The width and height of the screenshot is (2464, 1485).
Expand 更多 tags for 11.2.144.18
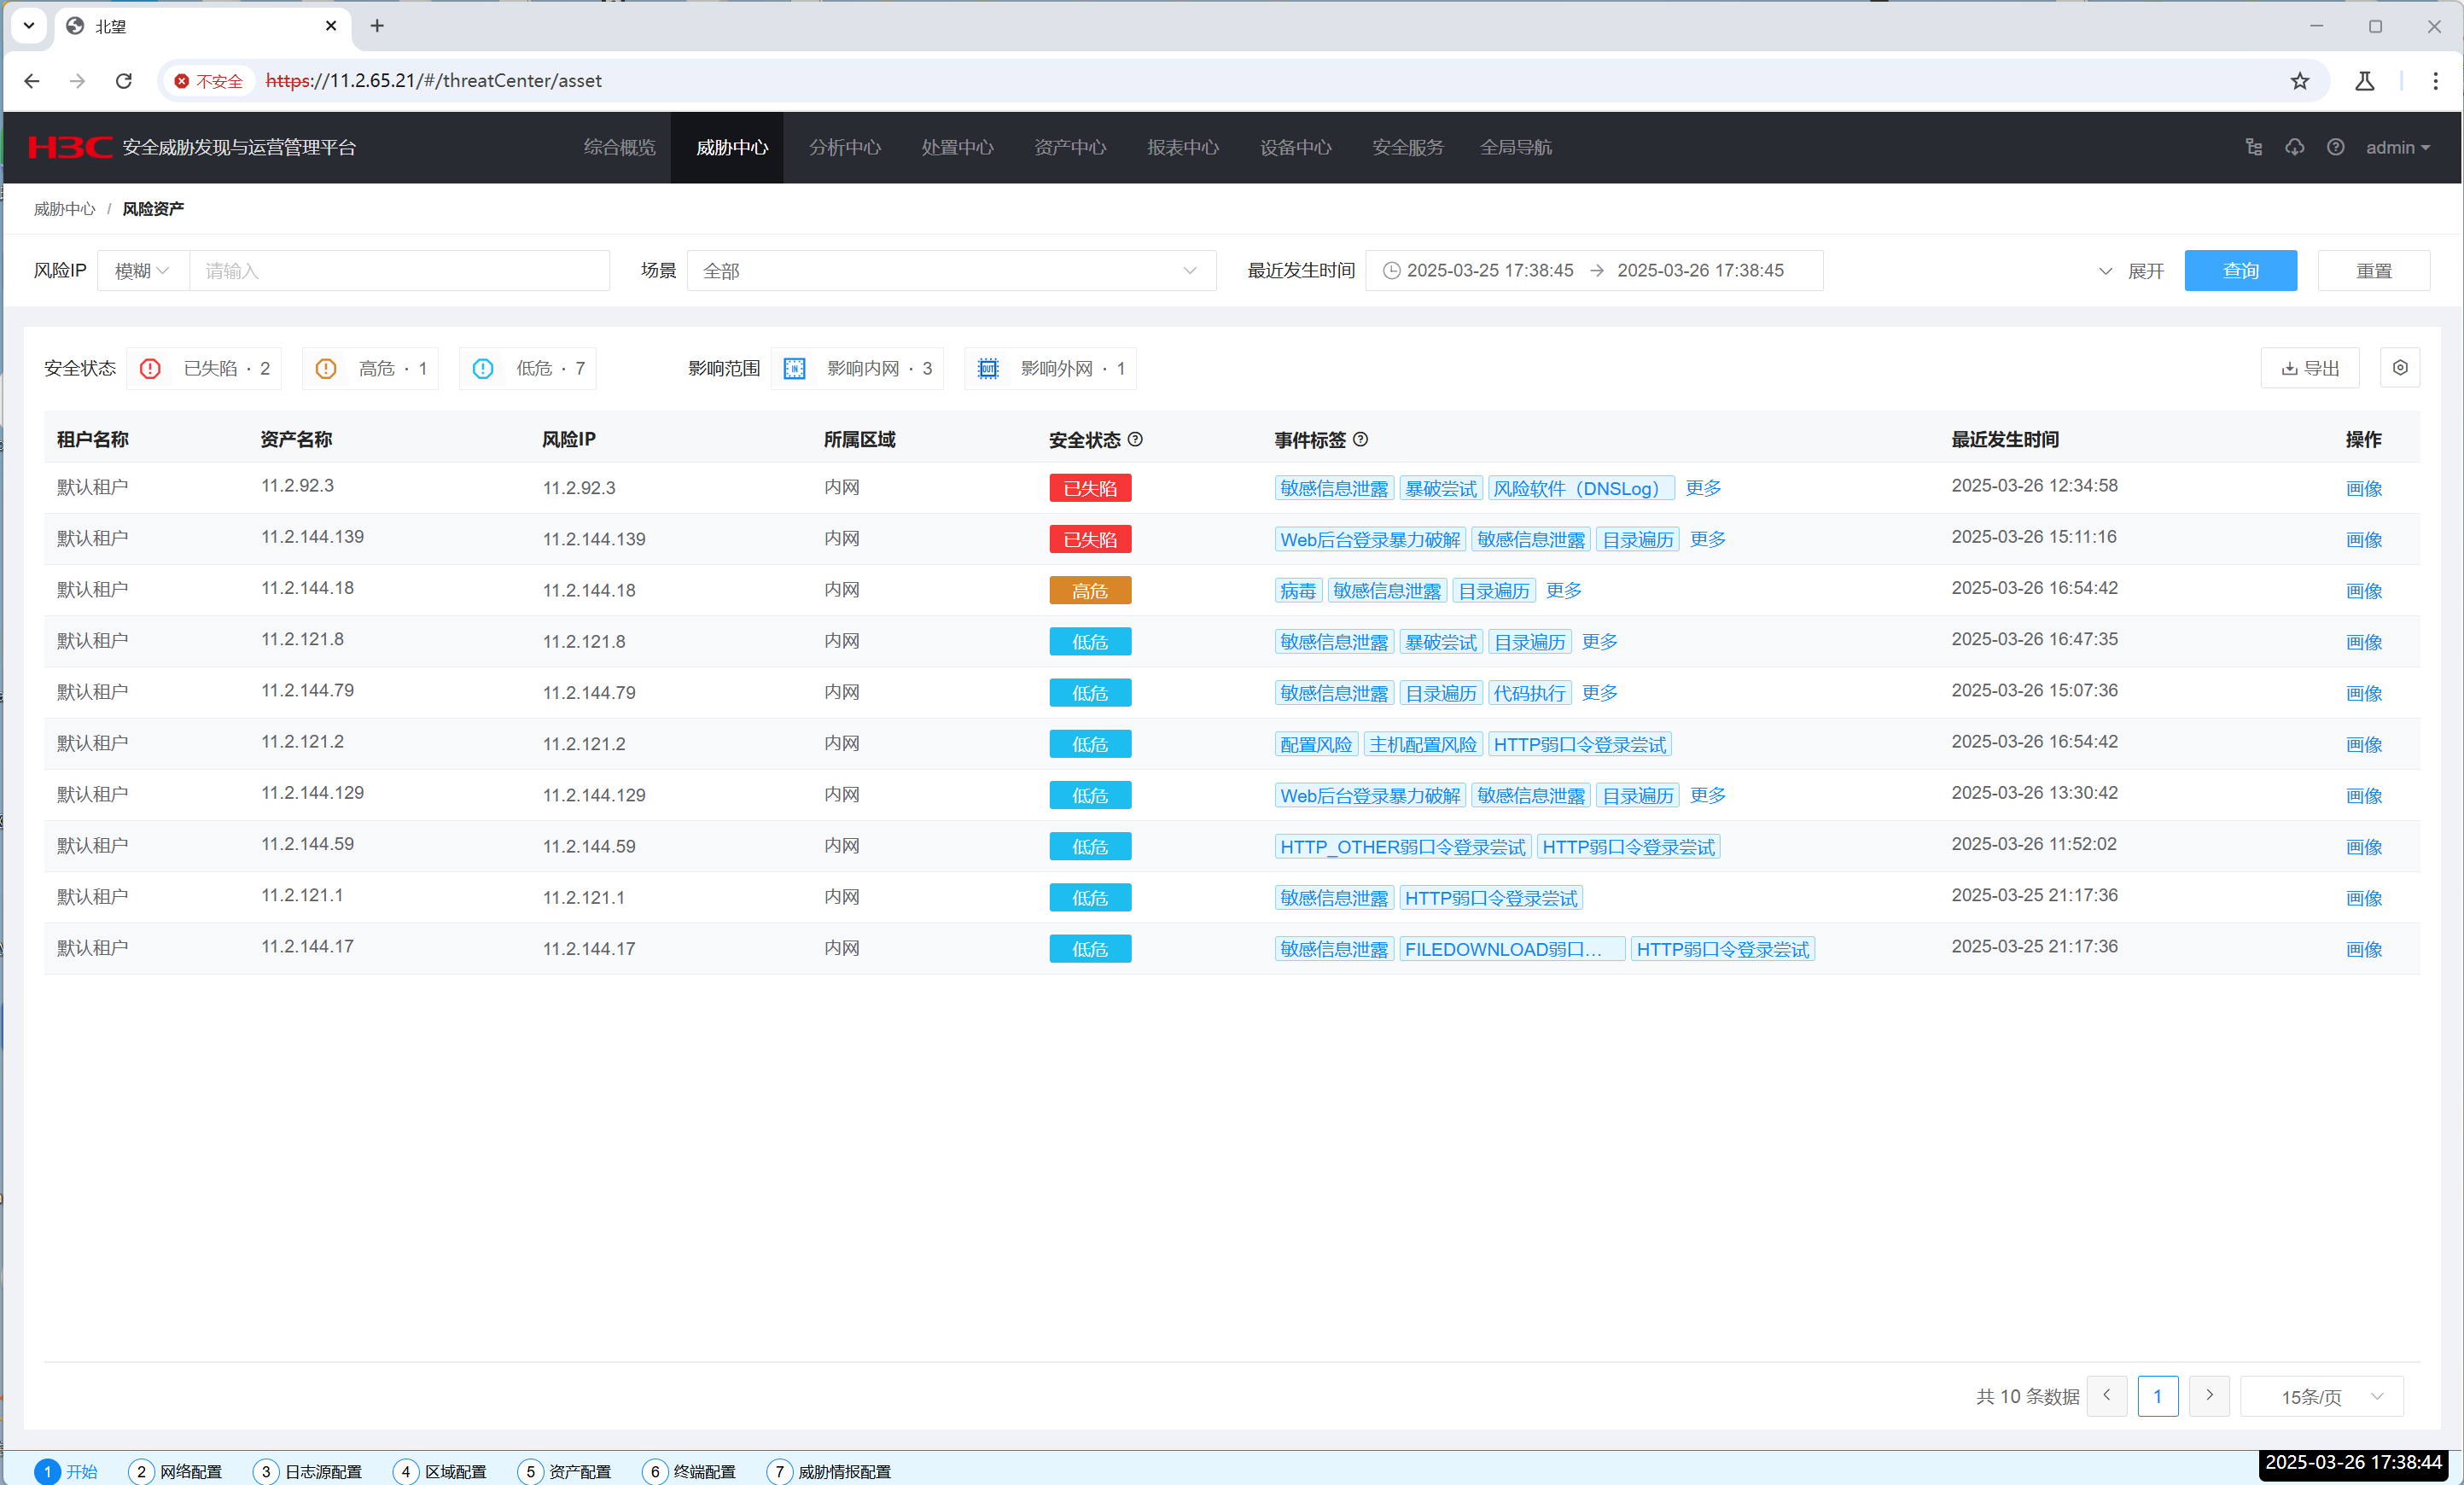pyautogui.click(x=1563, y=590)
